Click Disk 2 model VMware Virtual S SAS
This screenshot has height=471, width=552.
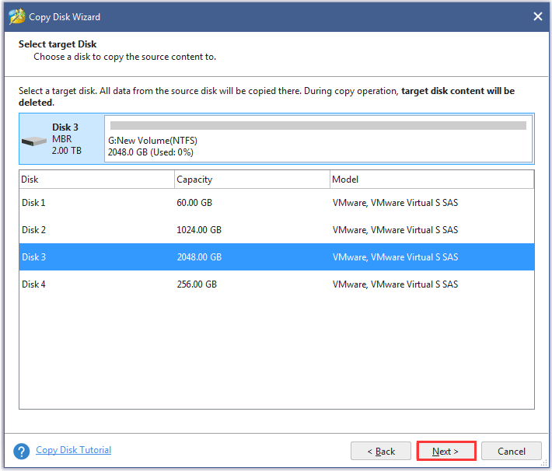pyautogui.click(x=395, y=230)
